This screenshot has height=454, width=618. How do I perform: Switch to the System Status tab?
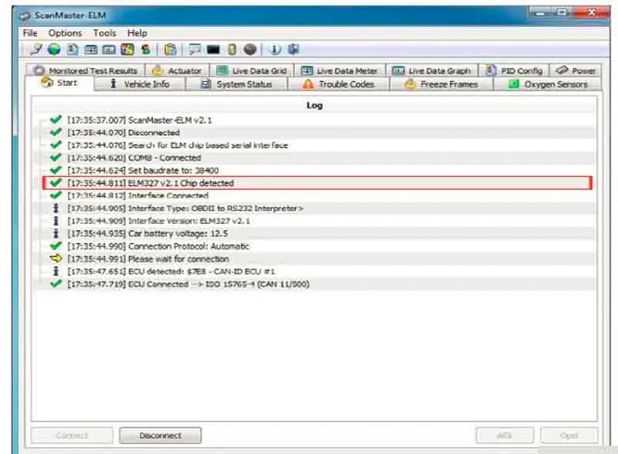point(236,84)
